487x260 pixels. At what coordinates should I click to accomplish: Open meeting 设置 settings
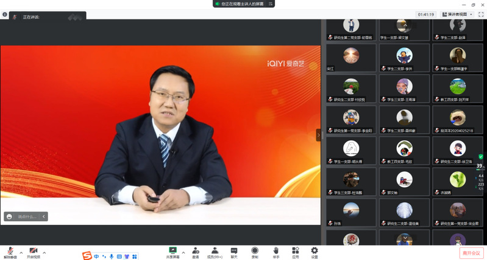315,252
